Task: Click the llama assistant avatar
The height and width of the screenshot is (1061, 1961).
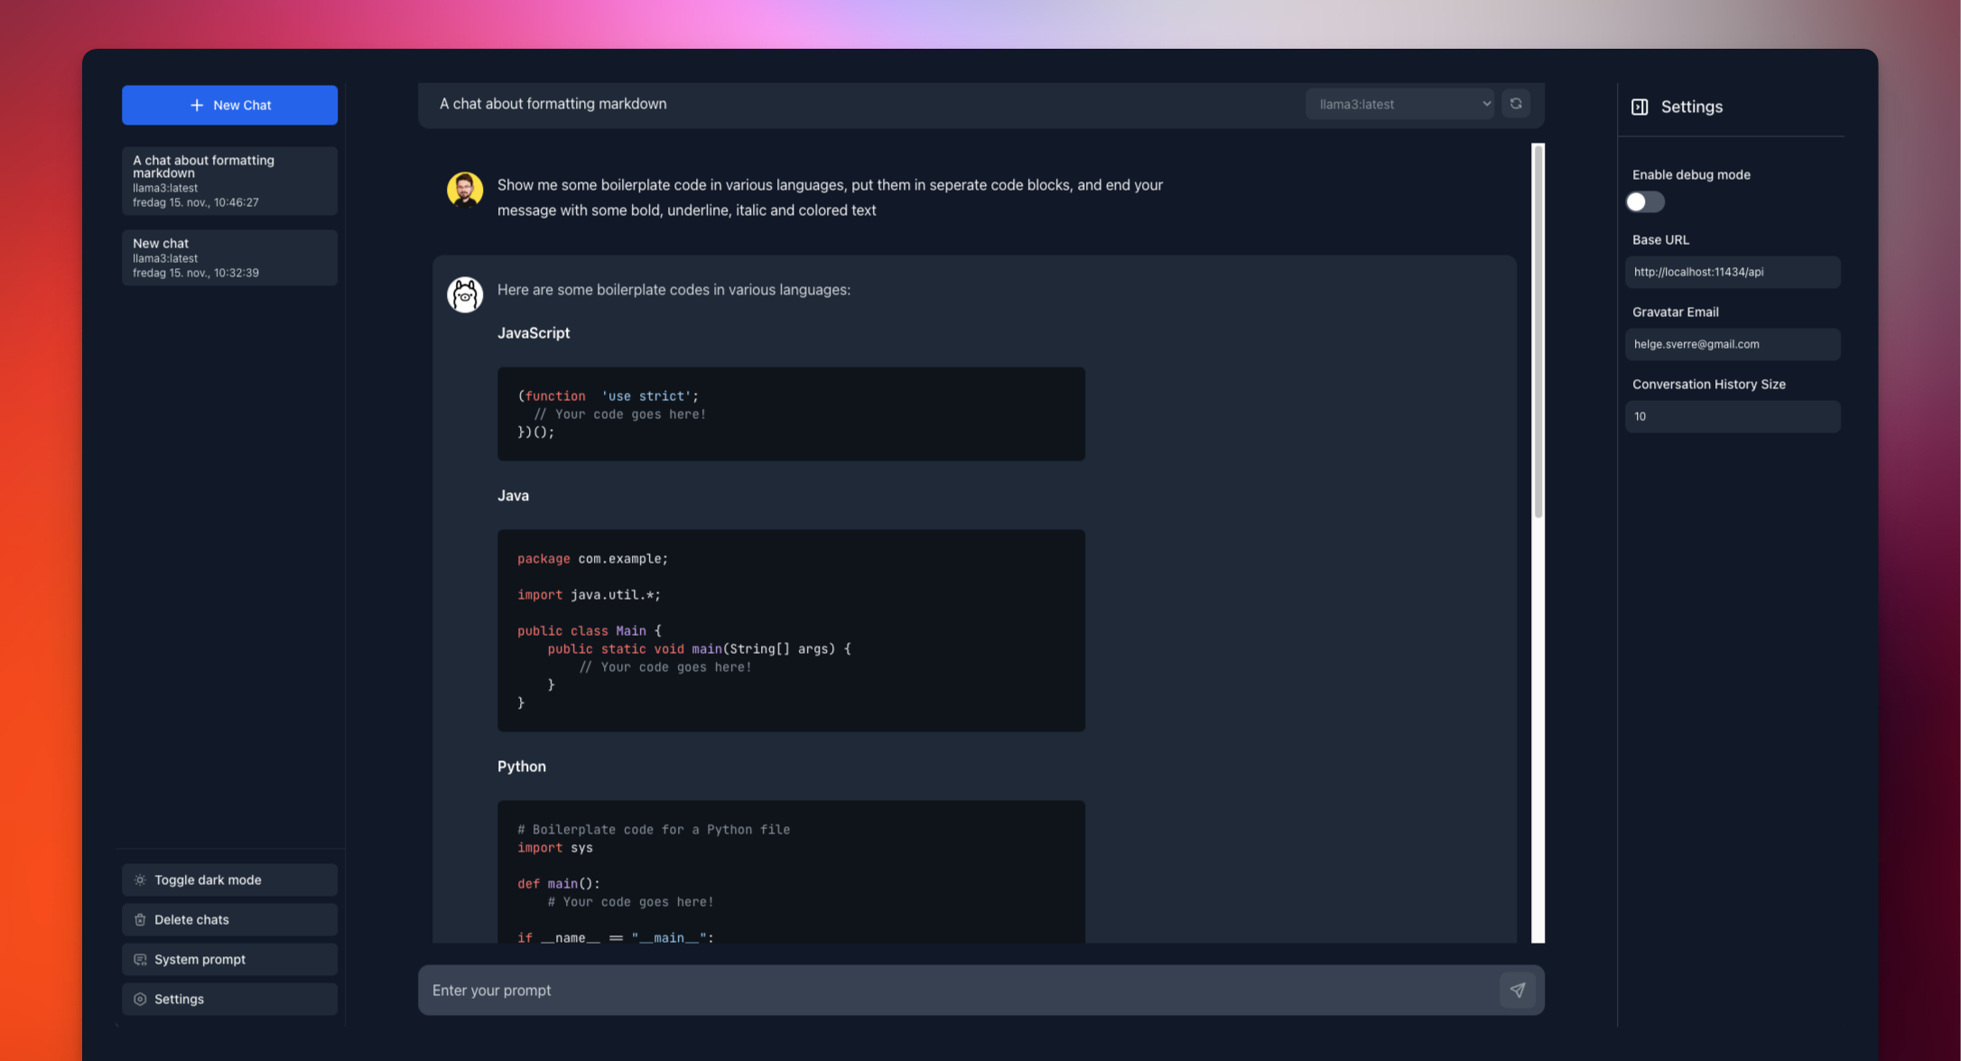Action: pyautogui.click(x=465, y=294)
